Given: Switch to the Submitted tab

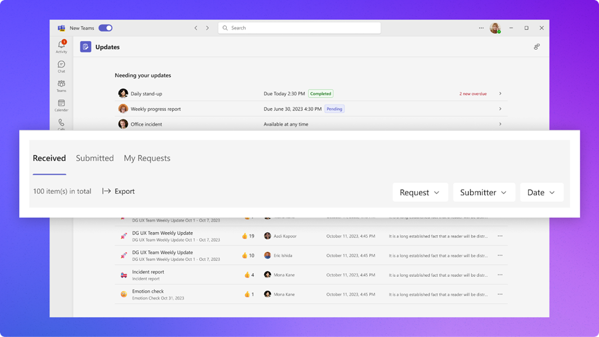Looking at the screenshot, I should point(95,158).
